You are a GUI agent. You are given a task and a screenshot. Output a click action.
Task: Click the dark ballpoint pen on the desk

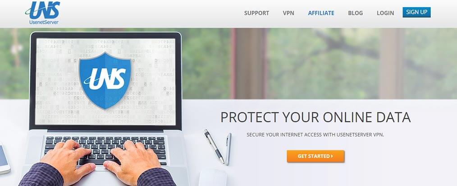(214, 146)
